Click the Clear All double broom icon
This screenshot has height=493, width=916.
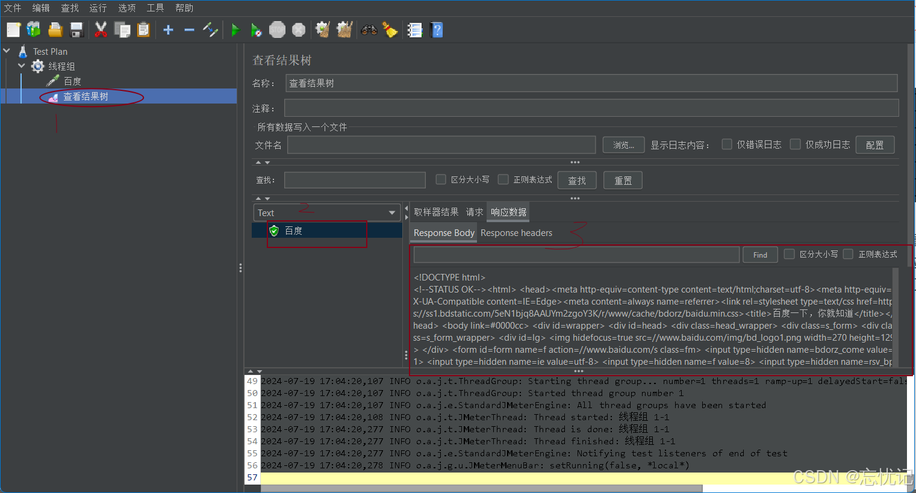click(x=344, y=29)
